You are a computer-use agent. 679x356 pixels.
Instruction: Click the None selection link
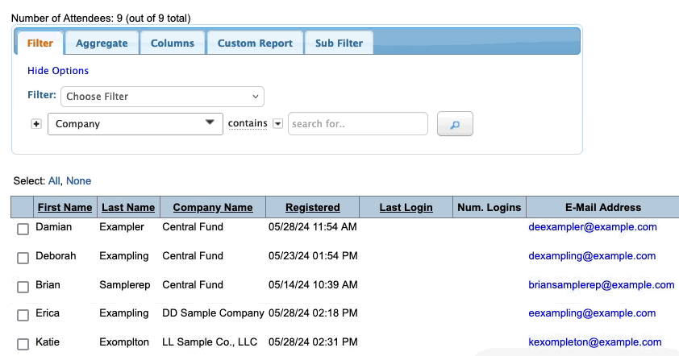[x=79, y=181]
